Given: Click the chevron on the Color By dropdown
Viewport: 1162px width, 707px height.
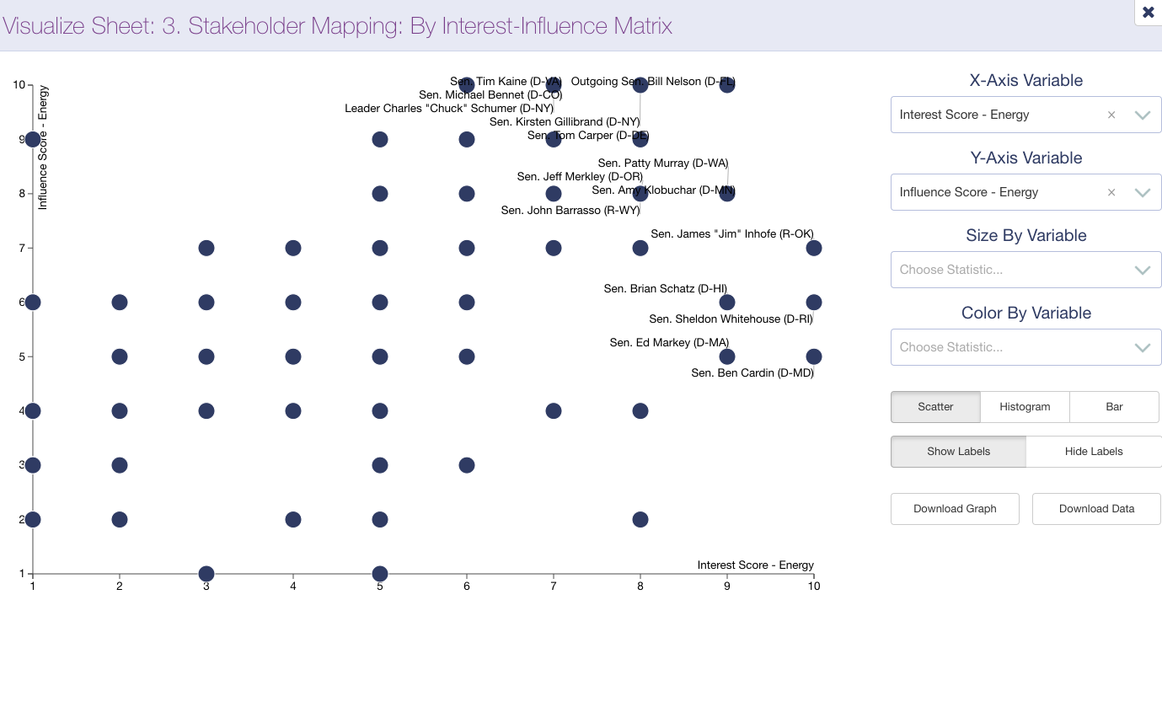Looking at the screenshot, I should pos(1143,347).
